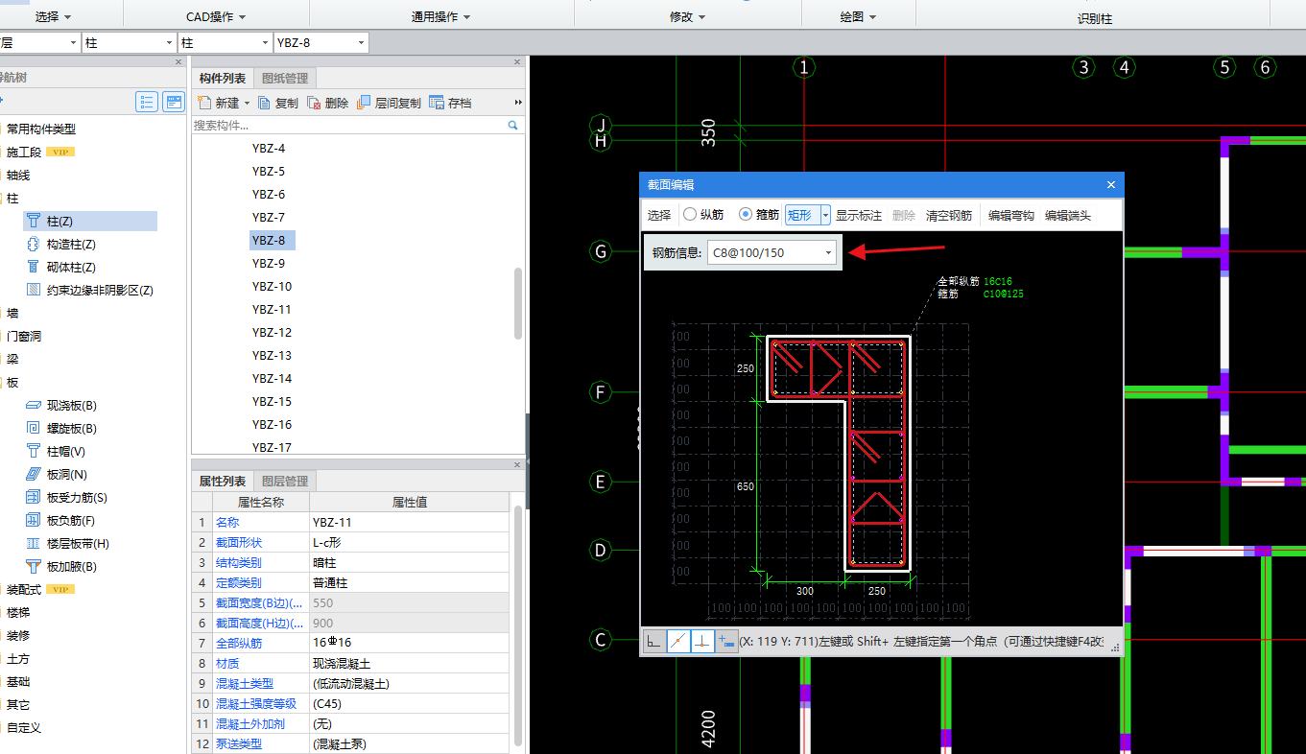Click the 柱帽(V) icon

pos(34,452)
